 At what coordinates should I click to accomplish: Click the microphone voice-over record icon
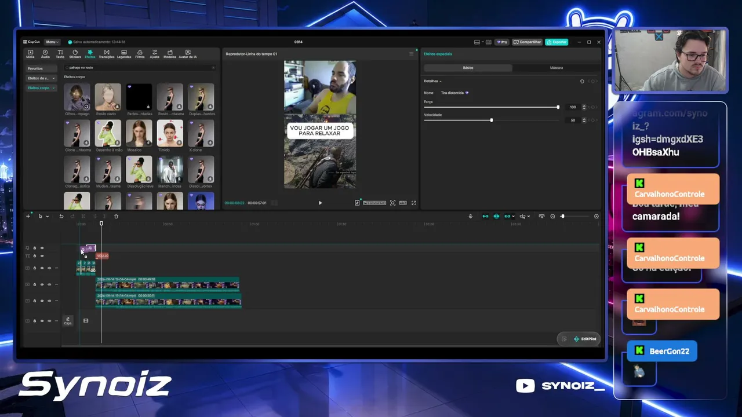[x=471, y=216]
